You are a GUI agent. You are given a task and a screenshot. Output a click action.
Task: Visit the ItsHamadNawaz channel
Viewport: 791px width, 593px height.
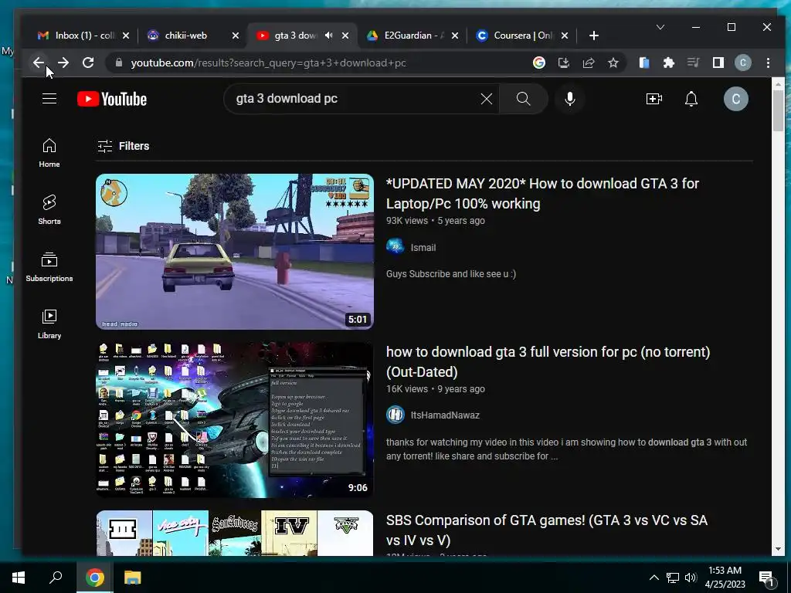pos(444,415)
